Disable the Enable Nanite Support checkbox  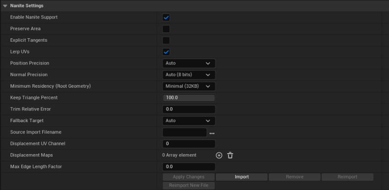click(x=166, y=17)
